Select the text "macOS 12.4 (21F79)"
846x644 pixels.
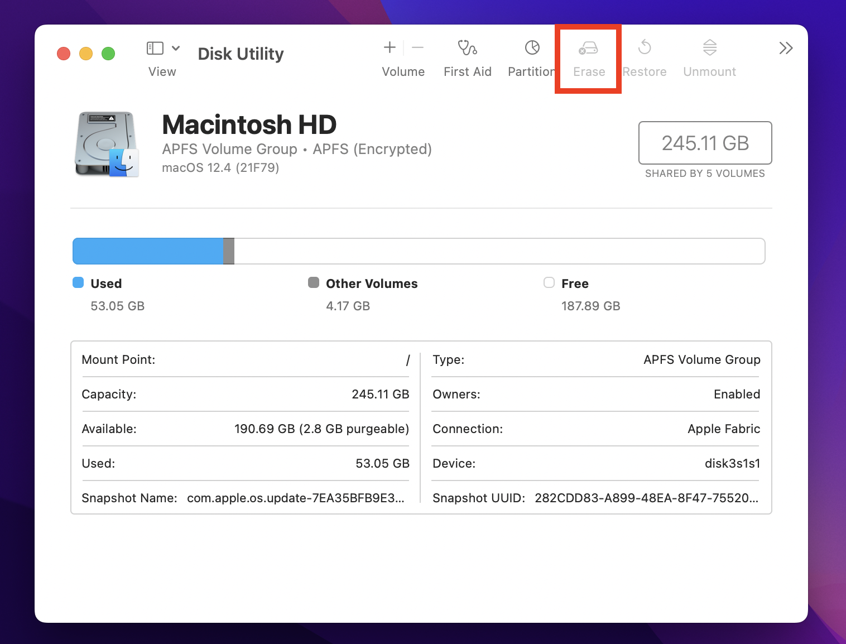(220, 168)
